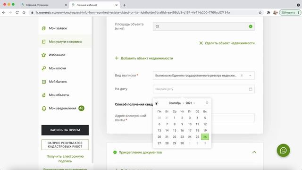This screenshot has width=302, height=170.
Task: Click the 46 notifications badge
Action: click(x=81, y=108)
